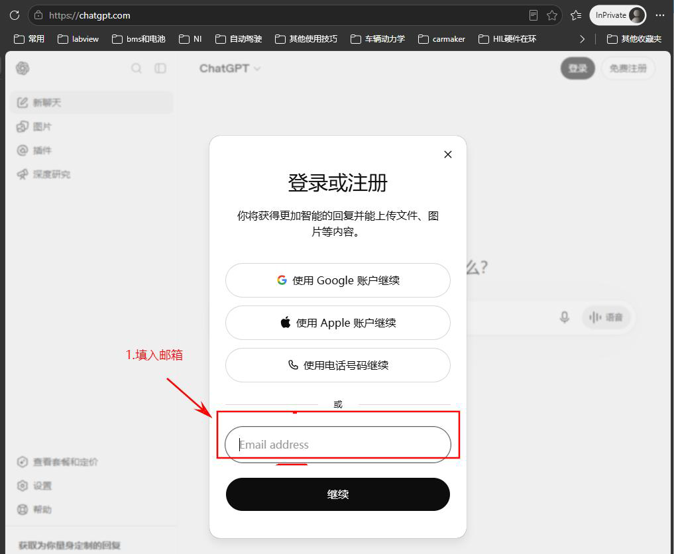The width and height of the screenshot is (674, 554).
Task: Close the login or register dialog
Action: click(448, 154)
